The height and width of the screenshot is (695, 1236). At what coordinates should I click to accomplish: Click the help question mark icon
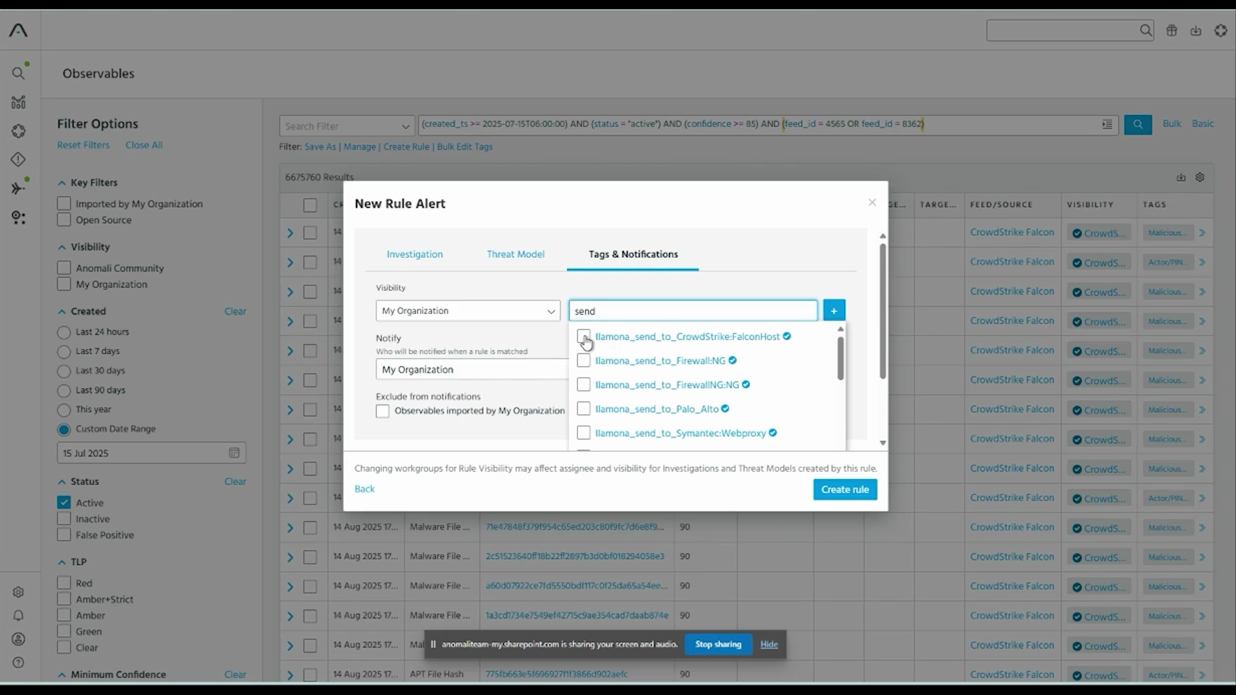[x=19, y=663]
